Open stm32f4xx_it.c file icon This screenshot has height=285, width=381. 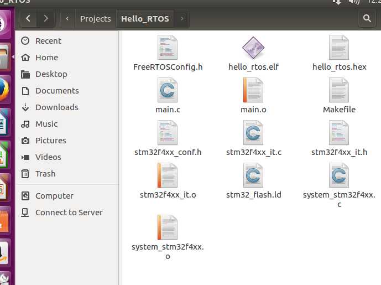tap(253, 133)
